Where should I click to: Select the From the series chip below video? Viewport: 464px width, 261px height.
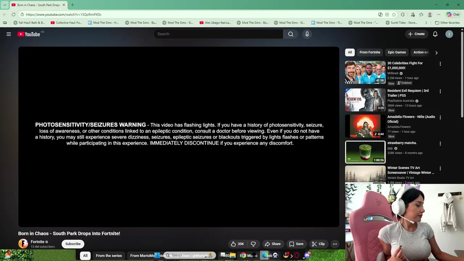click(x=109, y=256)
